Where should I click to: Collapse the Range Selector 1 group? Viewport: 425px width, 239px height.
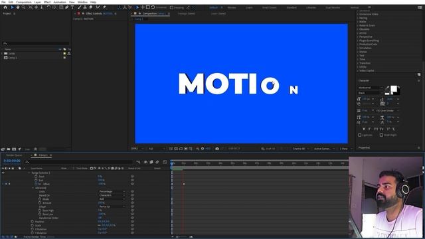click(x=29, y=173)
